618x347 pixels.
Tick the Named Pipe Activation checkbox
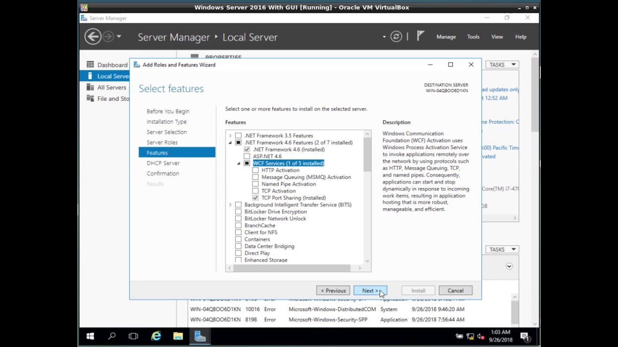255,184
